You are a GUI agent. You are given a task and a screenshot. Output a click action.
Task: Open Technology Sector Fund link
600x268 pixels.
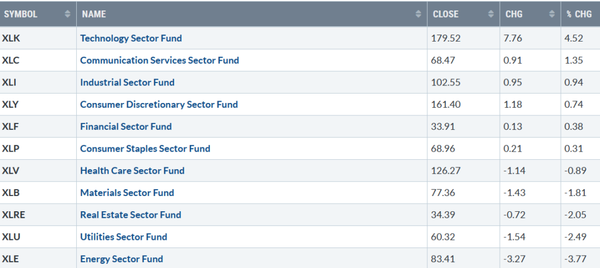[131, 38]
